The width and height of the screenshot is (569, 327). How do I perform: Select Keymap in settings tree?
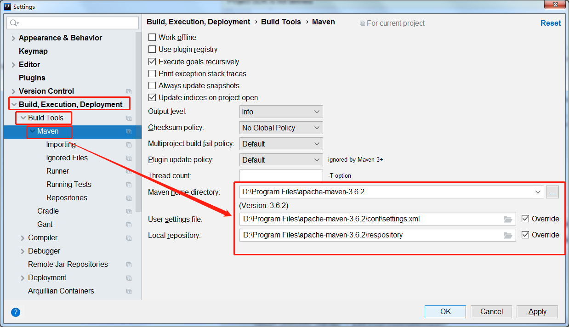pyautogui.click(x=33, y=51)
